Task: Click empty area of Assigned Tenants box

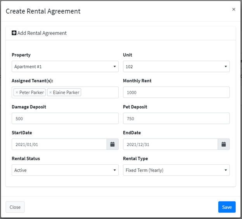Action: pos(100,92)
